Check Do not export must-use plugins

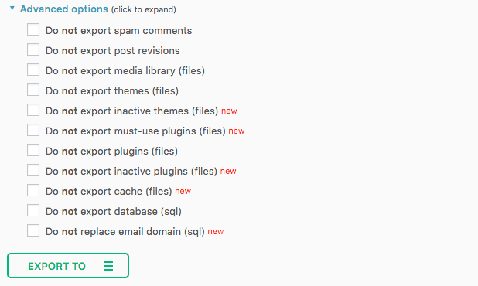[33, 130]
